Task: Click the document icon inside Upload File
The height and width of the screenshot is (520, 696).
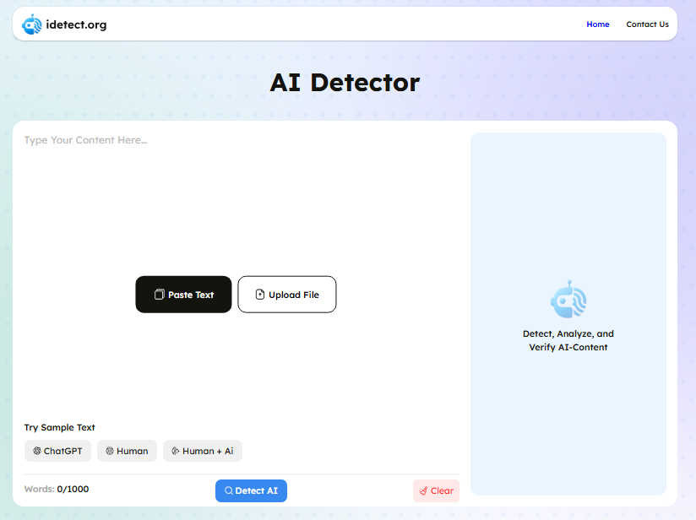Action: [260, 295]
